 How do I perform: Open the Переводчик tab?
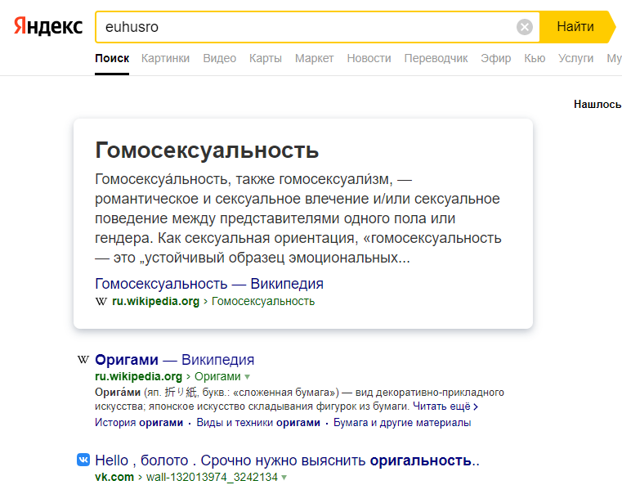[436, 58]
